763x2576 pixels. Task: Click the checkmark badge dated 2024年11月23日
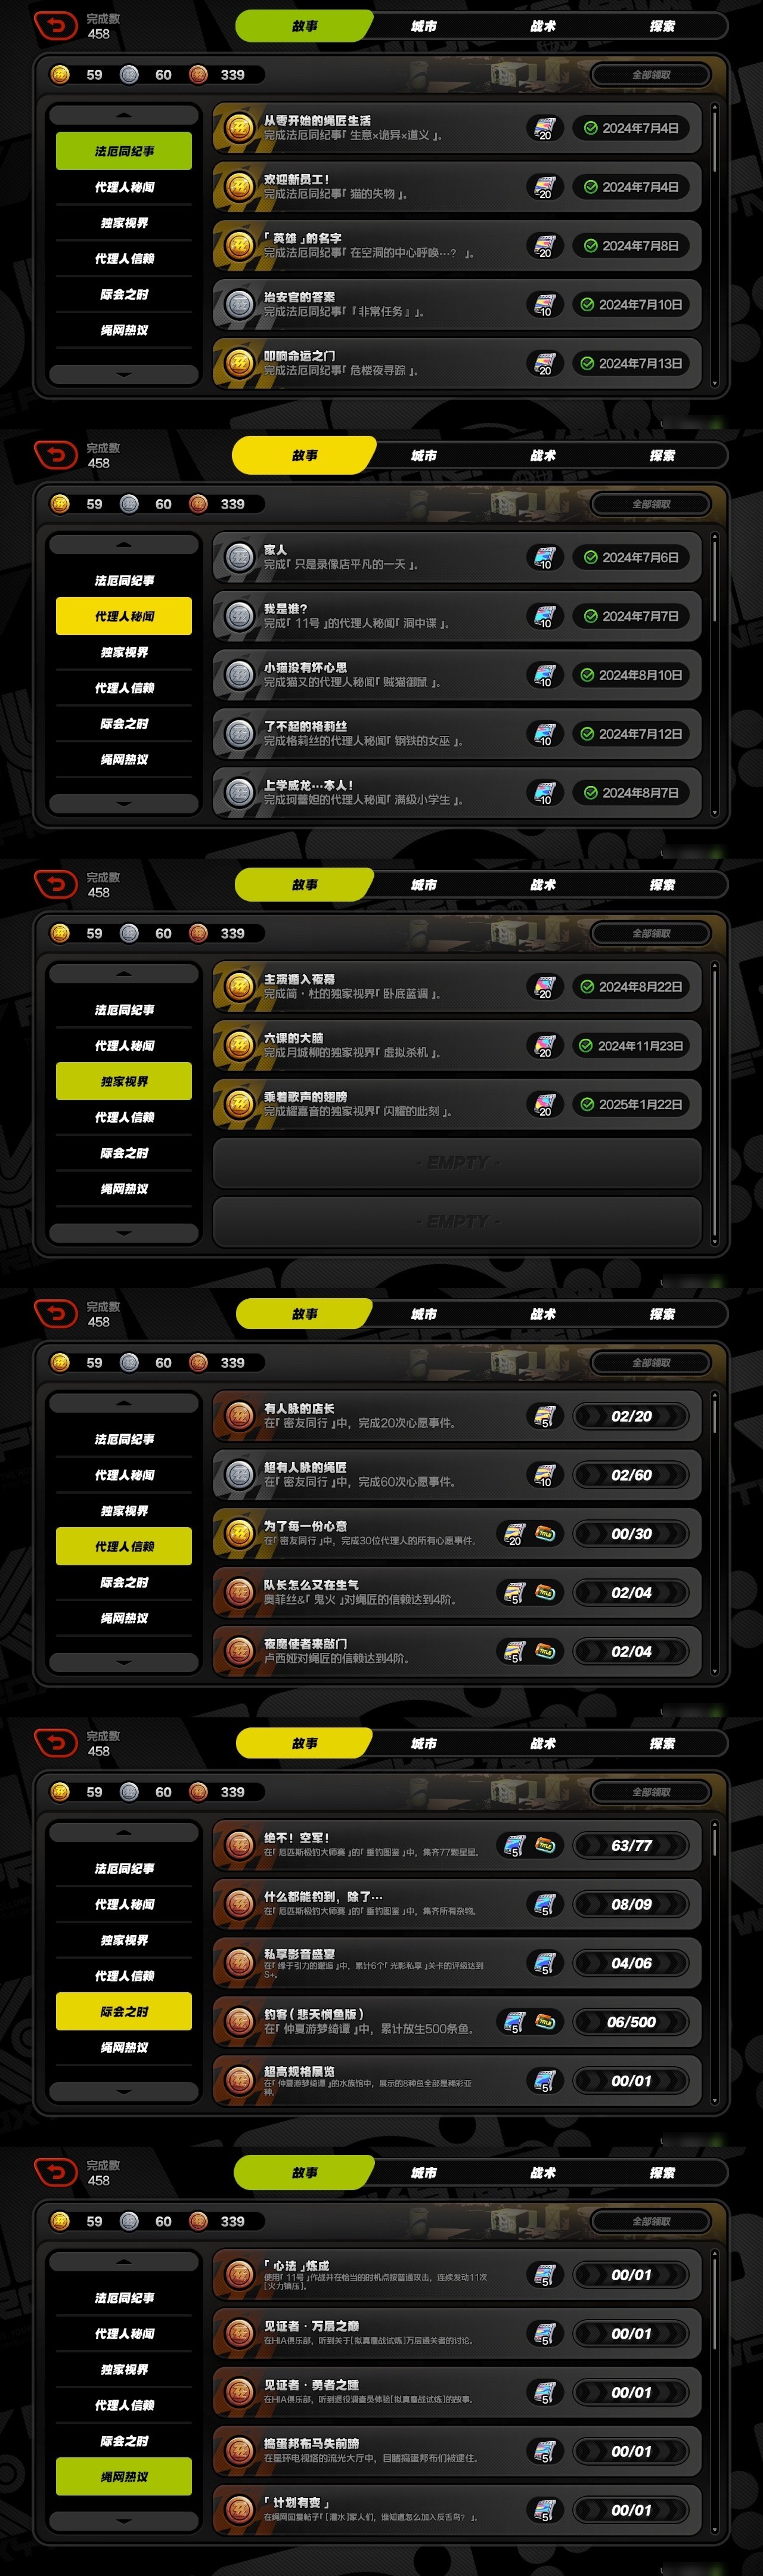[x=631, y=1046]
